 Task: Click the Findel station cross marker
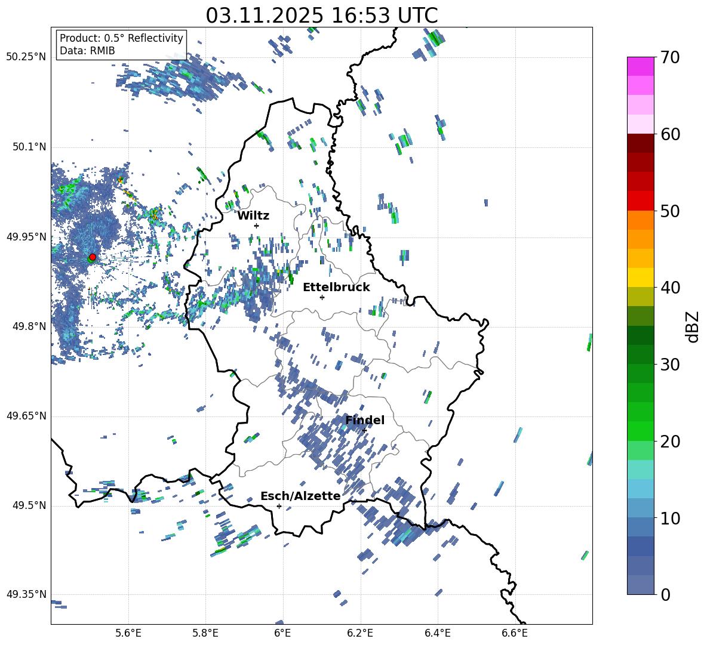[x=364, y=430]
